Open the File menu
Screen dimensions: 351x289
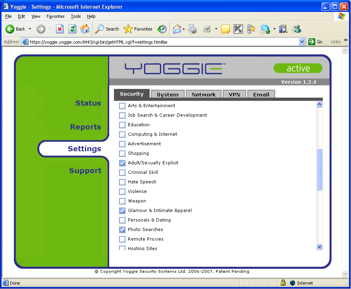(8, 16)
